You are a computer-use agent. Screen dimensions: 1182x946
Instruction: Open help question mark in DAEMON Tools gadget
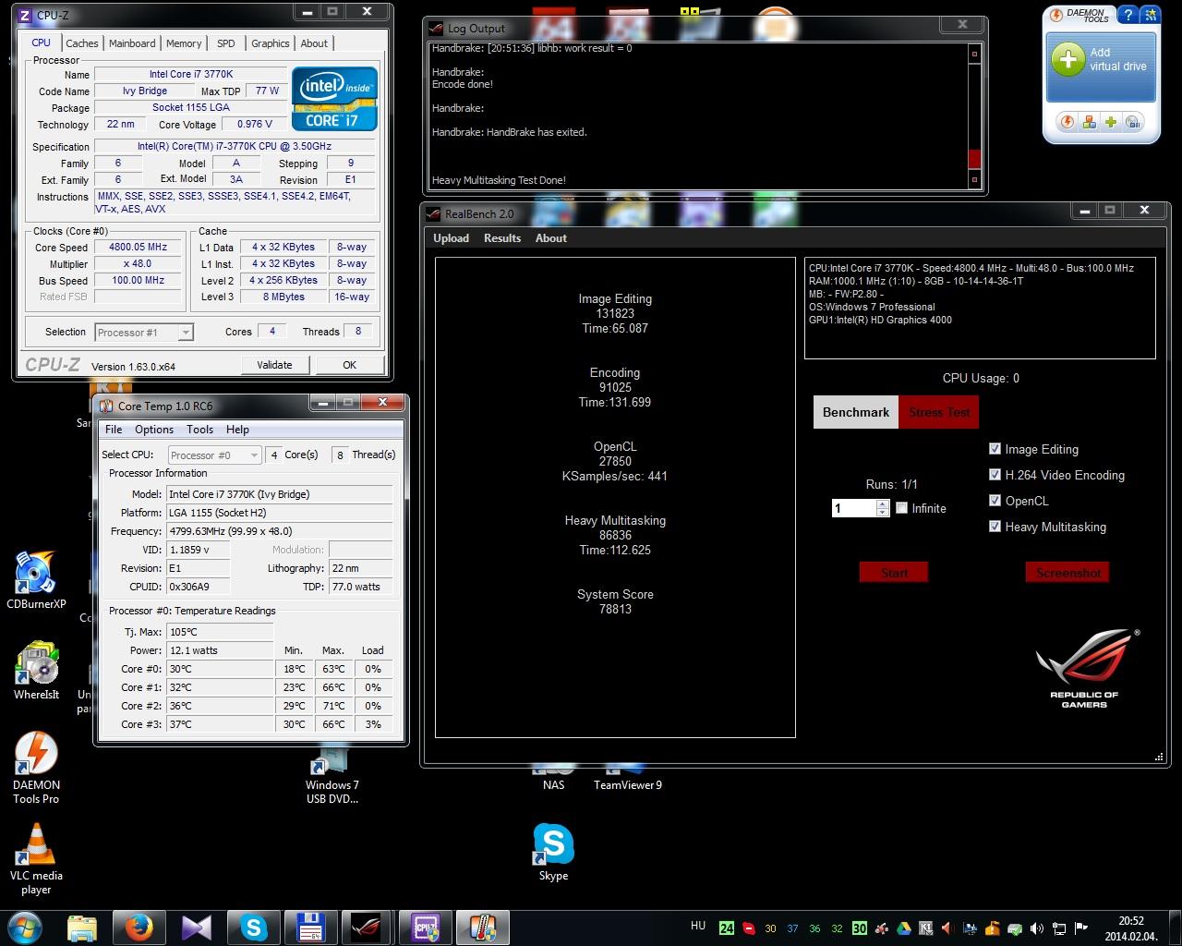click(x=1128, y=15)
